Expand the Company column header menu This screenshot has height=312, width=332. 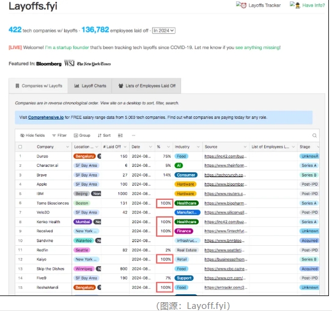(x=67, y=147)
